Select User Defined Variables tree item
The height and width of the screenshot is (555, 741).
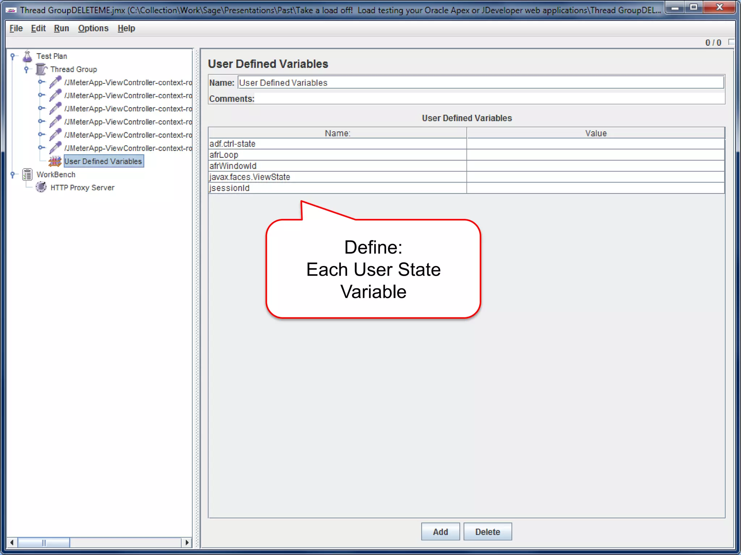pos(103,161)
